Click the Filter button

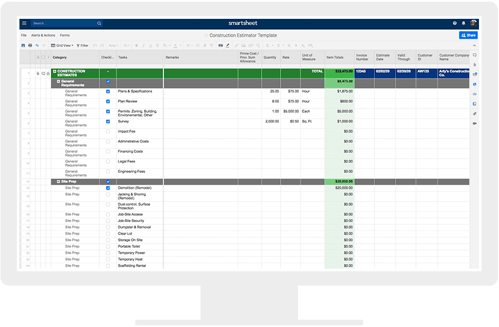tap(82, 45)
